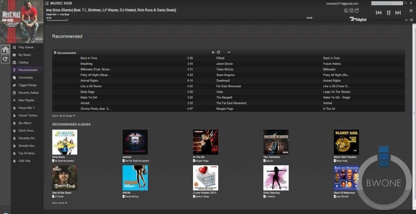416x214 pixels.
Task: Open the In The Air album cover
Action: coord(206,142)
